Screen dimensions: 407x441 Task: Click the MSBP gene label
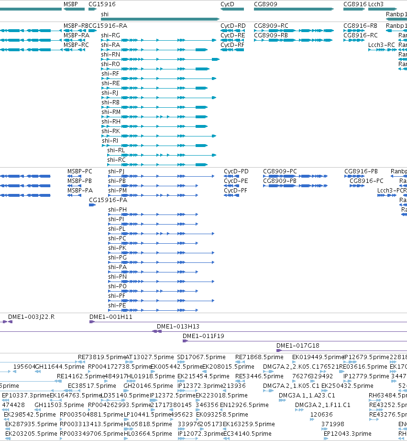tap(70, 4)
